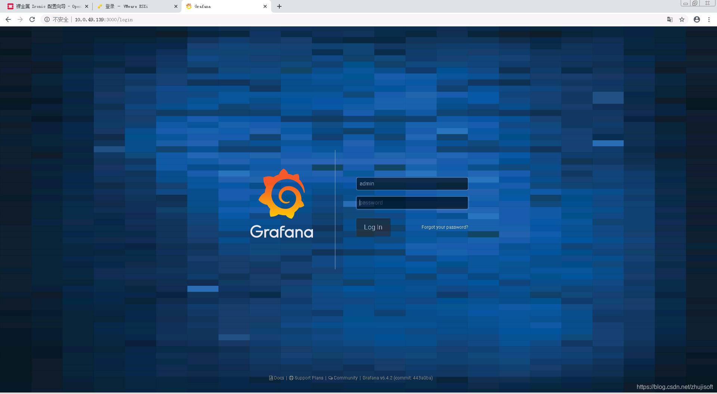Open the site security info icon
This screenshot has width=717, height=394.
coord(47,19)
